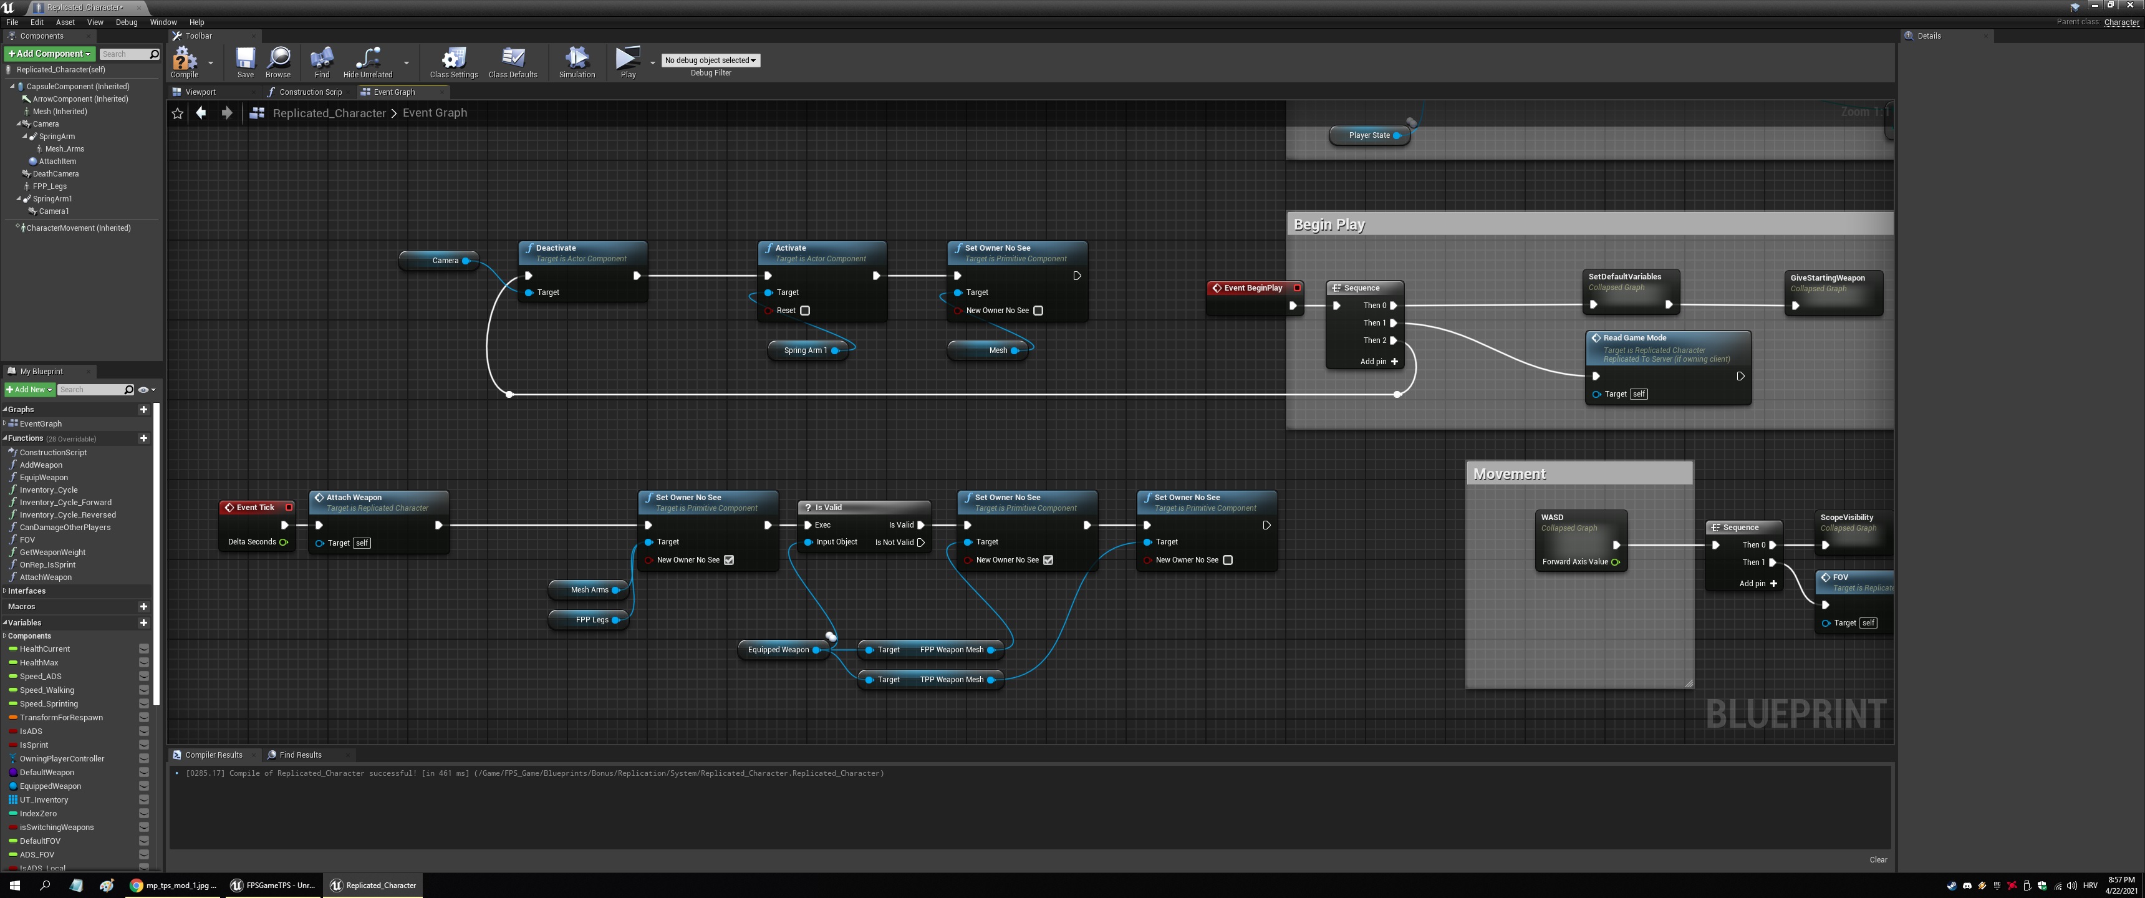Click Browse in toolbar
Image resolution: width=2145 pixels, height=898 pixels.
coord(278,62)
